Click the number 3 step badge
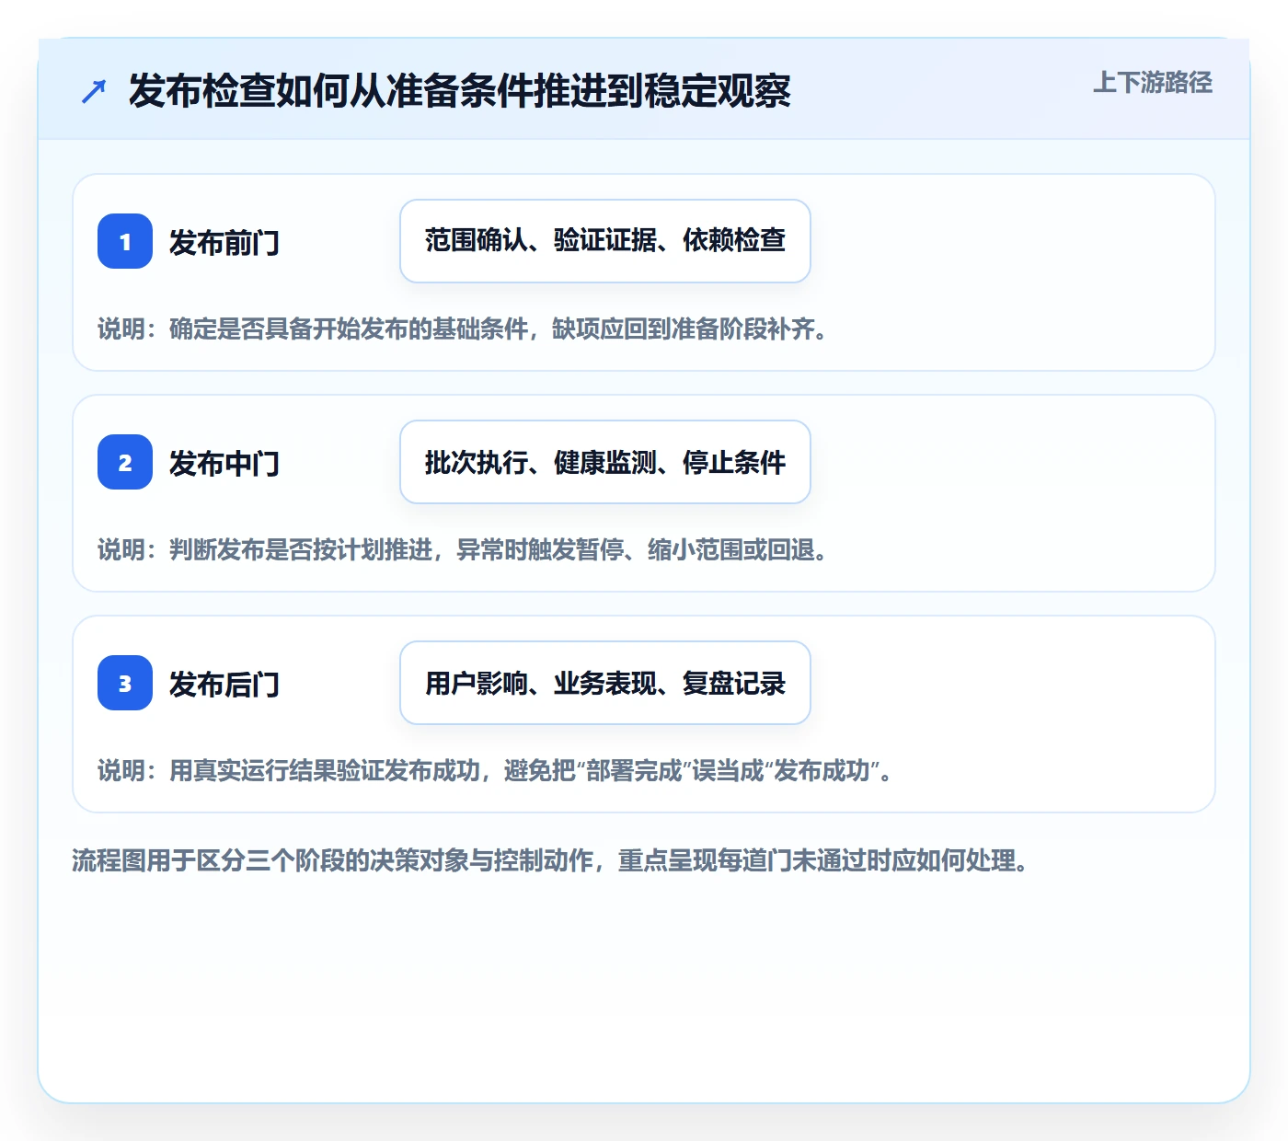 (x=125, y=683)
